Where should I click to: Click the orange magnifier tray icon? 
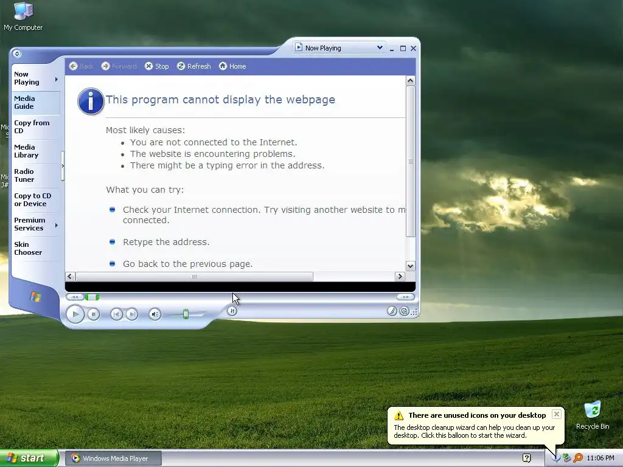click(578, 458)
